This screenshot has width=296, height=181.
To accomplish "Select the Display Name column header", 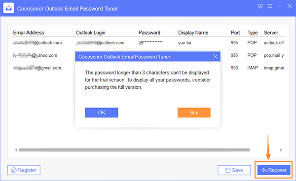I will click(x=193, y=33).
